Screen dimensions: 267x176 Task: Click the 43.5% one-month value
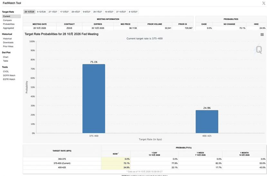[262, 168]
